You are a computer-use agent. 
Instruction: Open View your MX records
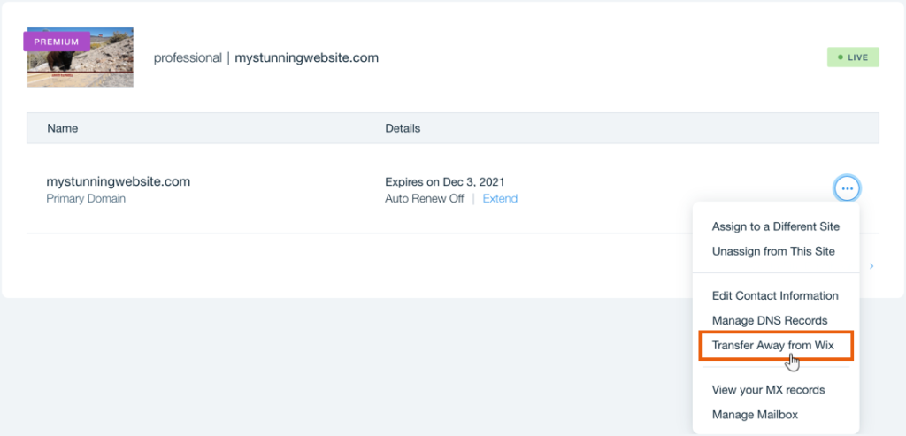click(x=768, y=389)
